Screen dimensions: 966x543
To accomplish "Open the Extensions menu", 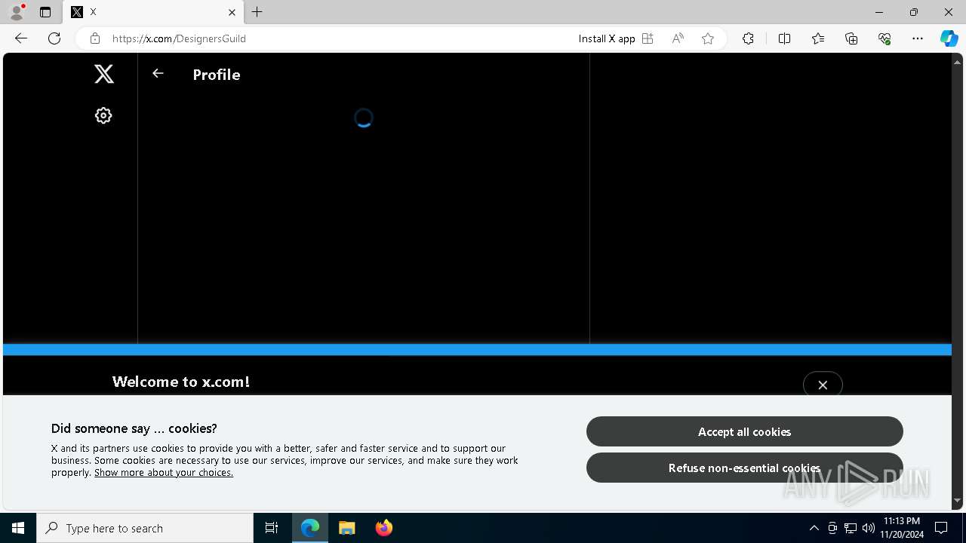I will coord(748,38).
